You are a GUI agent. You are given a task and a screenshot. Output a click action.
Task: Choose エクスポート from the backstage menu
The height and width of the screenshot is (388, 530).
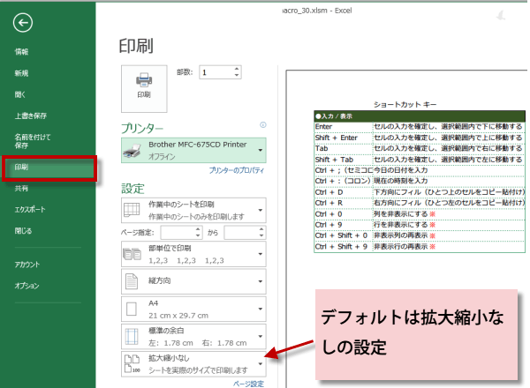tap(31, 209)
